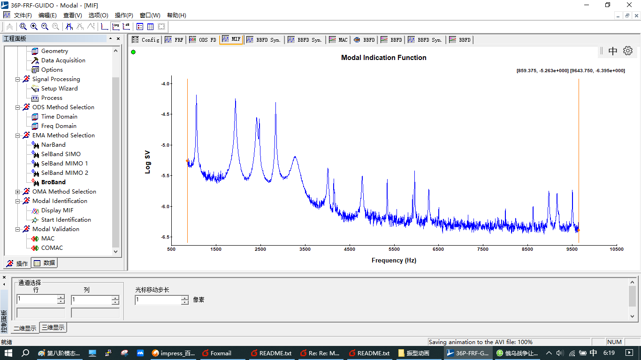Open the grid table toolbar icon
Viewport: 641px width, 360px height.
[151, 27]
